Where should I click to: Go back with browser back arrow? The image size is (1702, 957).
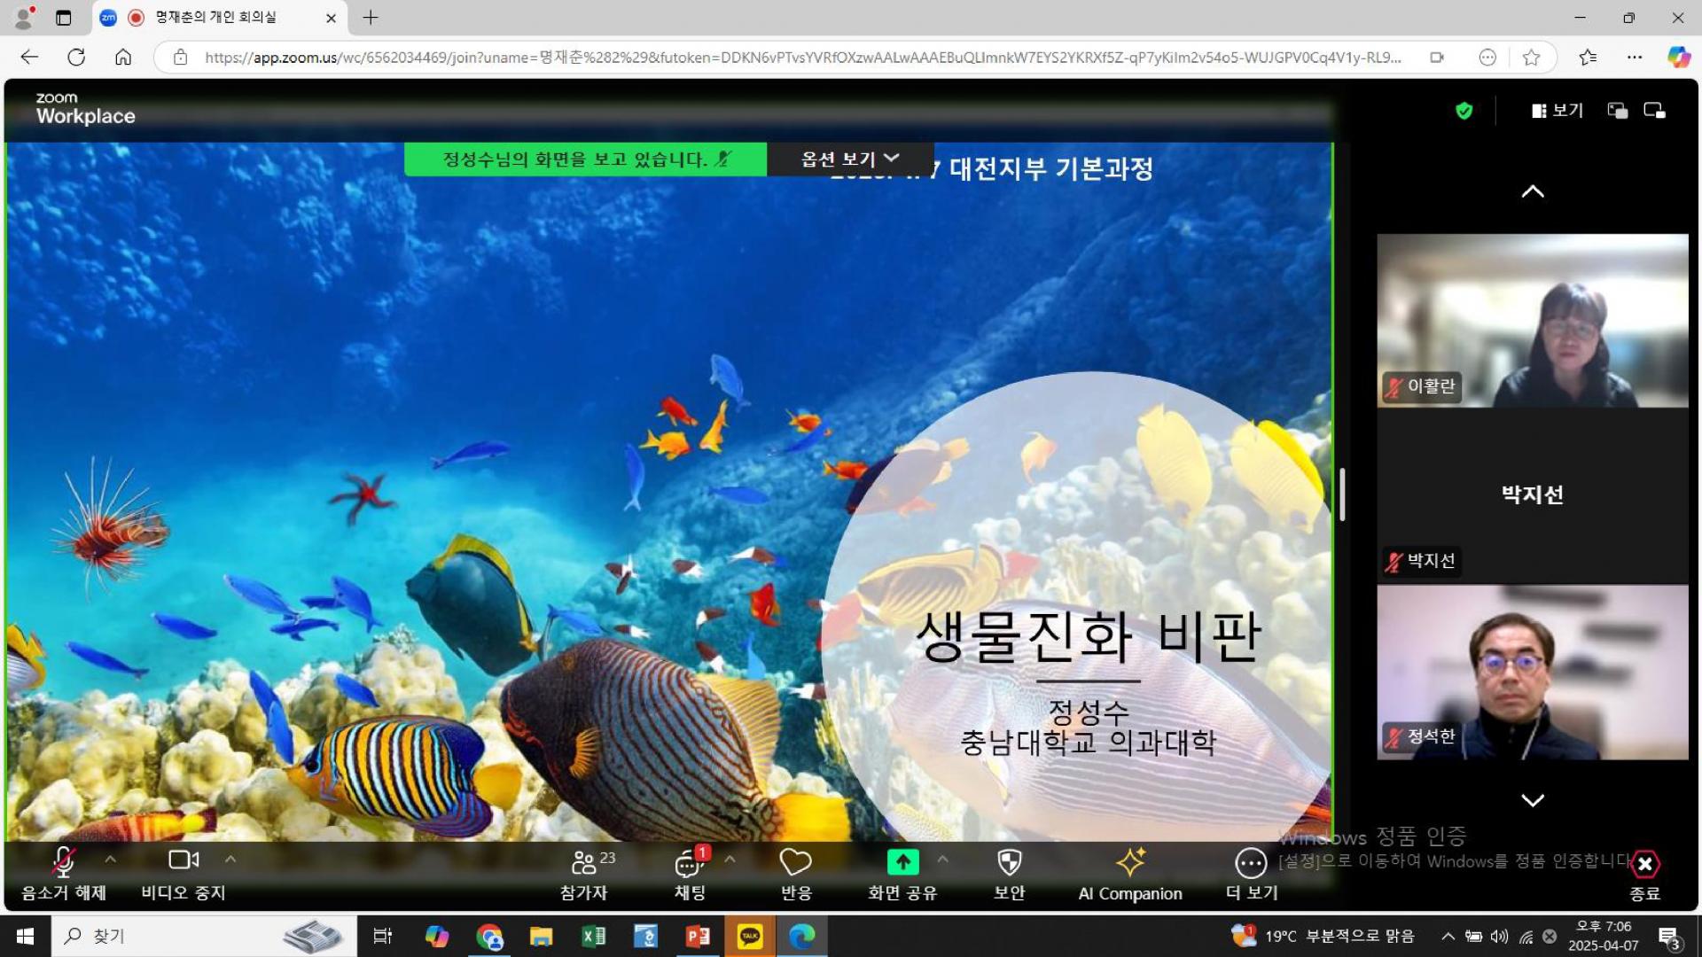click(x=30, y=58)
